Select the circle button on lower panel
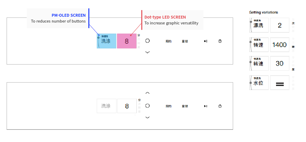The width and height of the screenshot is (306, 142). click(x=147, y=106)
